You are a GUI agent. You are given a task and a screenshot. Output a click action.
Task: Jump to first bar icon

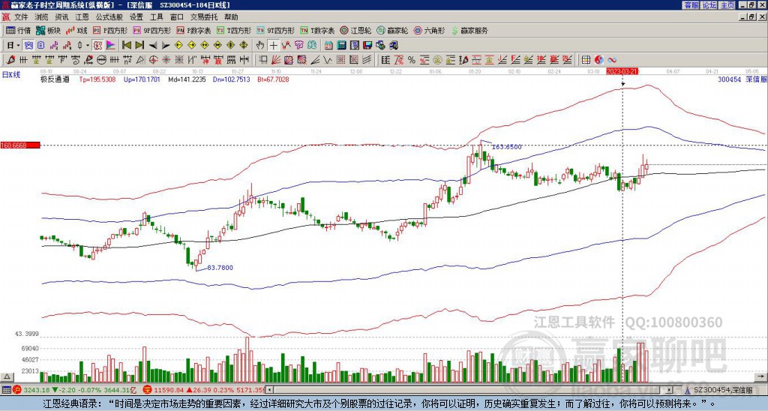click(x=126, y=46)
